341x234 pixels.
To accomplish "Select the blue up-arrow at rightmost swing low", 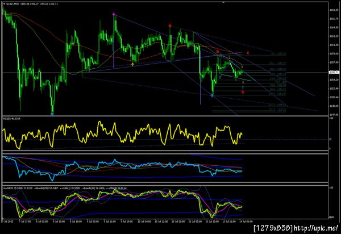I will click(x=212, y=95).
